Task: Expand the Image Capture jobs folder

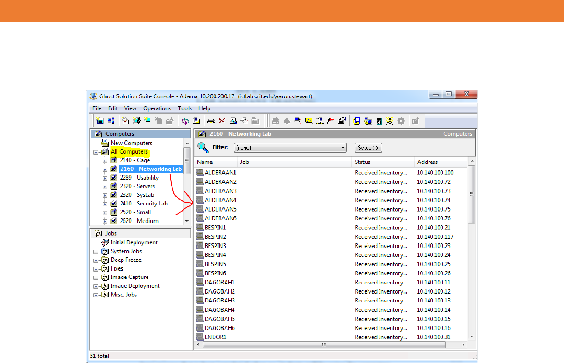Action: pyautogui.click(x=96, y=278)
